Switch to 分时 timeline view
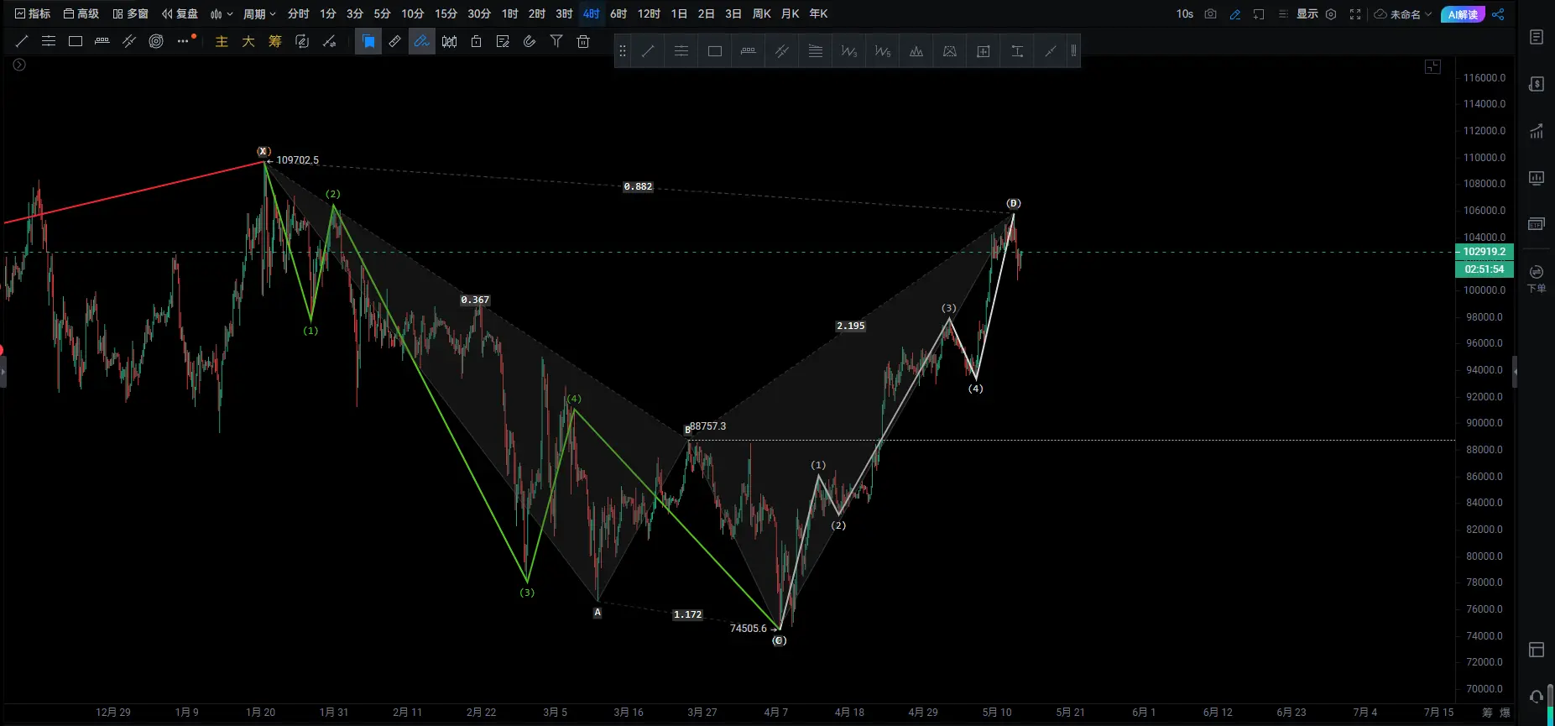This screenshot has height=726, width=1555. (298, 13)
